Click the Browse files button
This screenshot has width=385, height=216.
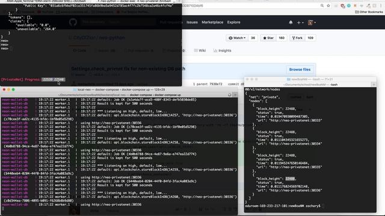300,70
